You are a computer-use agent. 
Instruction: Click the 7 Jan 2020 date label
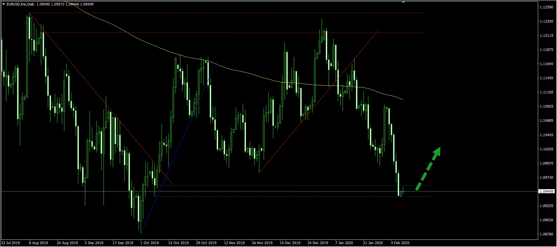tap(344, 243)
